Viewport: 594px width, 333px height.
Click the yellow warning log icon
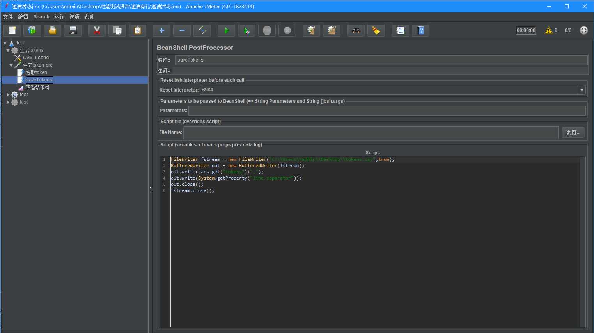click(549, 30)
